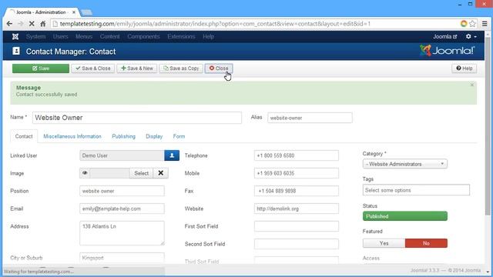Click Save & New
Screen dimensions: 493x277
(x=137, y=68)
